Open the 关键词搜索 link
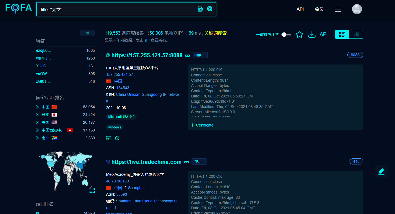Viewport: 395px width, 214px height. point(216,33)
